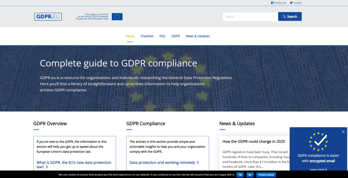Open "What is GDPR, the EU's new data protection law?"
The height and width of the screenshot is (178, 348).
[x=74, y=165]
